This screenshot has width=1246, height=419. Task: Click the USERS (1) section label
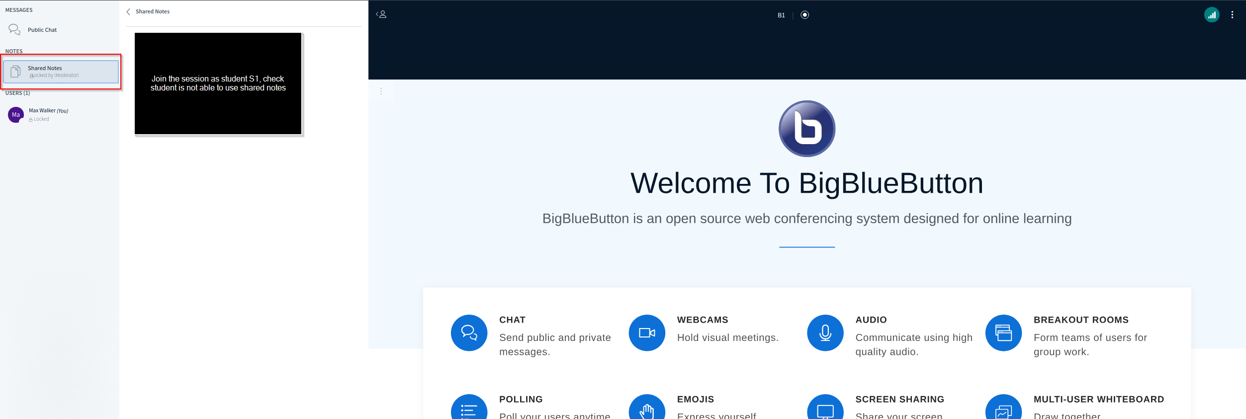pyautogui.click(x=17, y=93)
